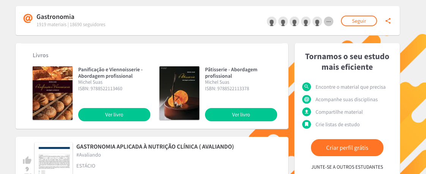Image resolution: width=426 pixels, height=174 pixels.
Task: Click the orange @ Gastronomia discipline icon
Action: coord(28,19)
